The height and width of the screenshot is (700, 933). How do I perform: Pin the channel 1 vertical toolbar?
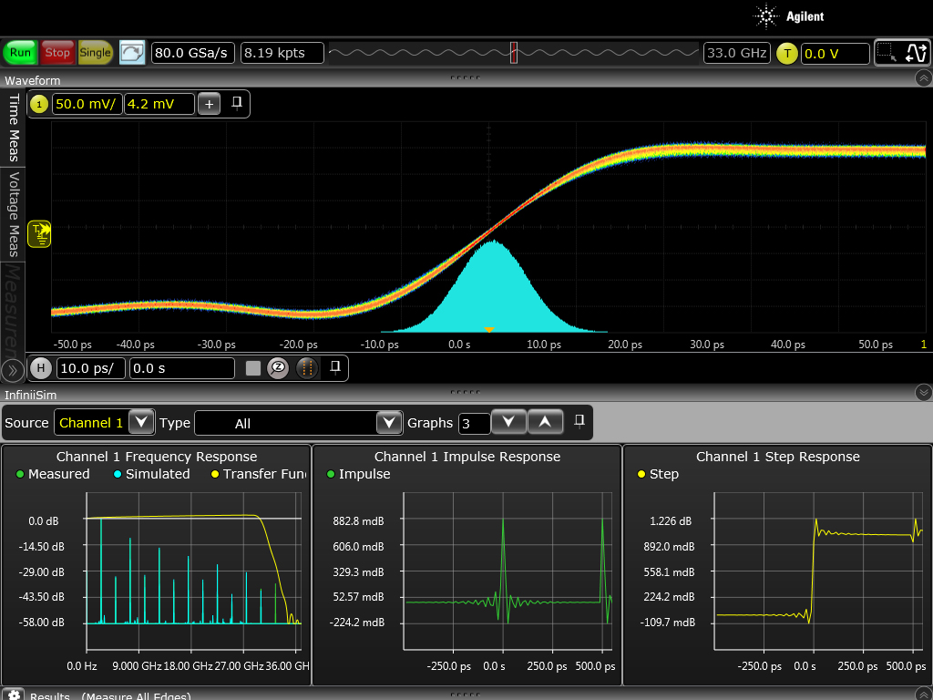[237, 103]
